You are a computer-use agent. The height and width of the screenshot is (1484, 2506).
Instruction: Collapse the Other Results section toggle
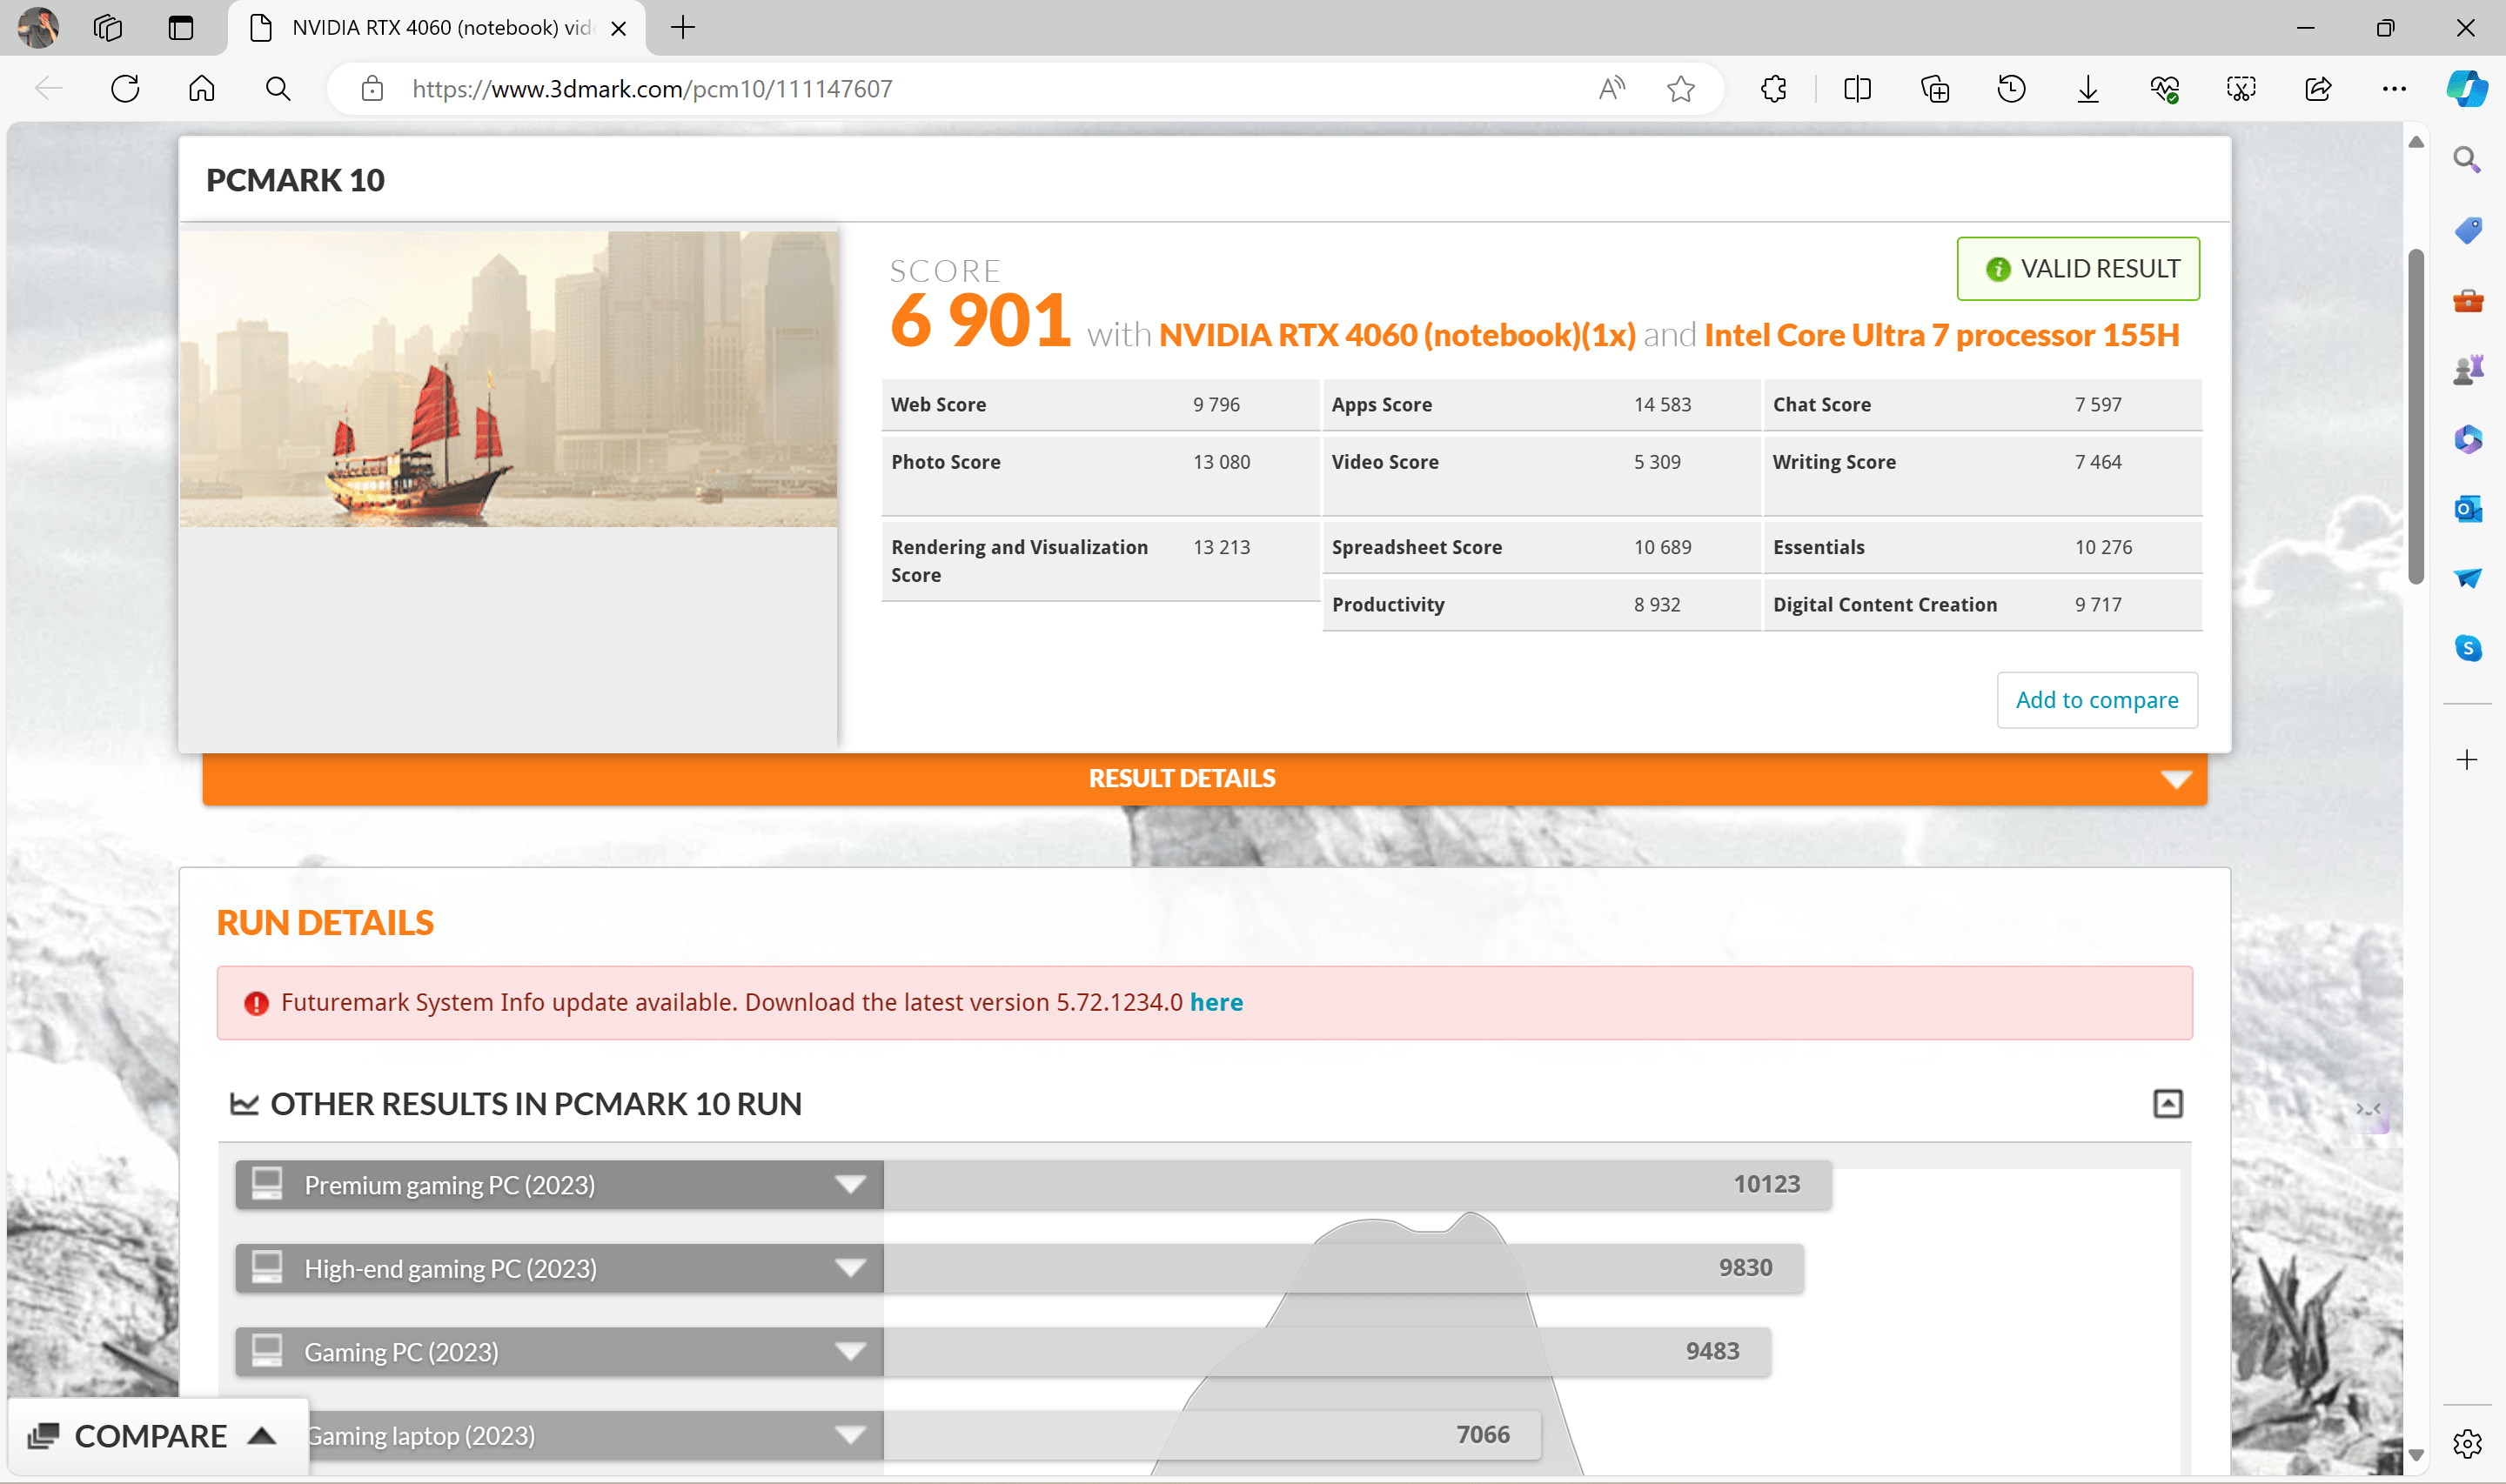pyautogui.click(x=2167, y=1103)
